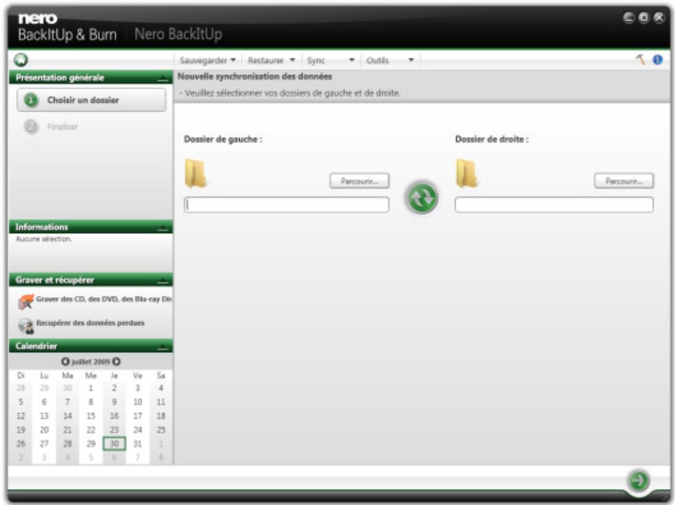
Task: Collapse the Présentation générale panel
Action: click(x=162, y=79)
